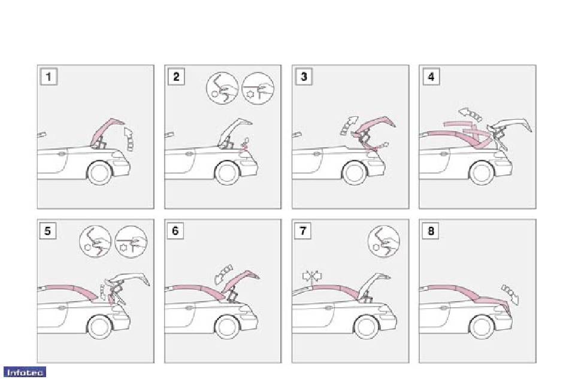
Task: Click the upward arrow in panel 1
Action: click(129, 138)
